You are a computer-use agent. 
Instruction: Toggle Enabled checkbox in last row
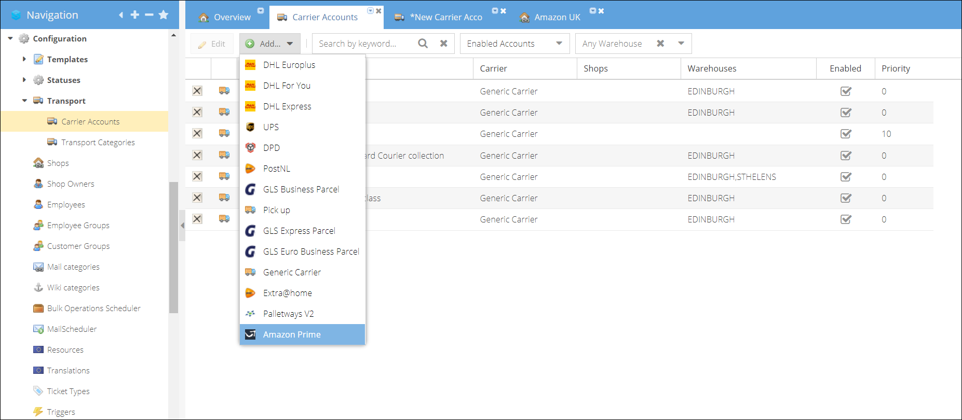[846, 219]
